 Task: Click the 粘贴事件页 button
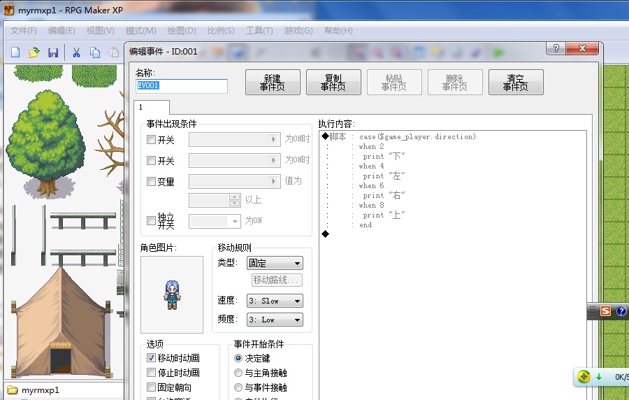(394, 83)
